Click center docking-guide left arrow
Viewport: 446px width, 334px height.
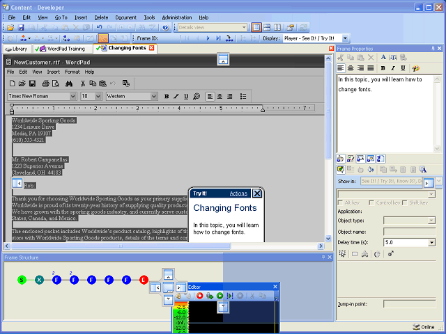pyautogui.click(x=155, y=287)
